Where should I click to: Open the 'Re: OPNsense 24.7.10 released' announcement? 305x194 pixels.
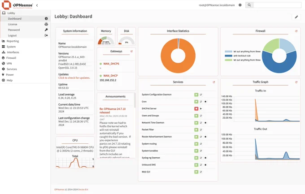113,111
